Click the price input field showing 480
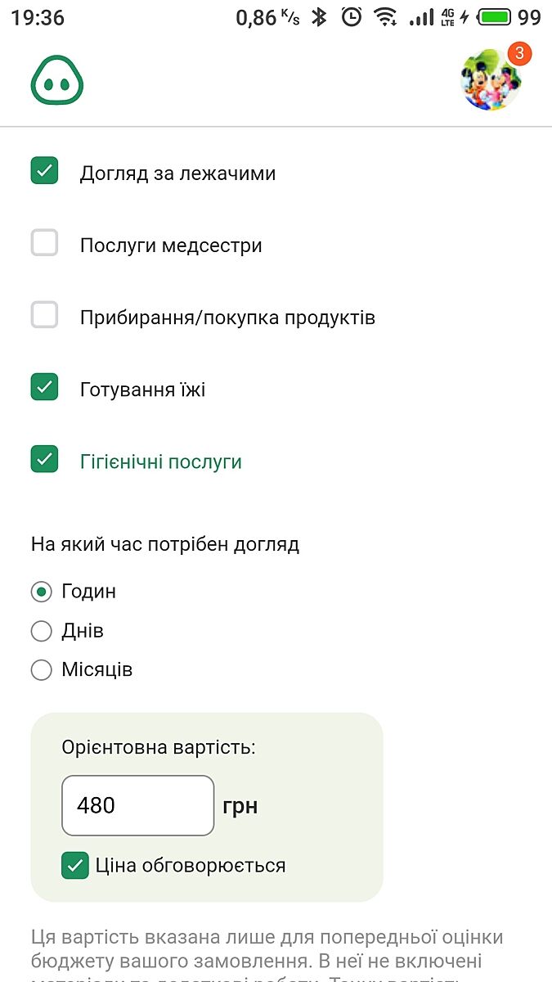Screen dimensions: 552x982 tap(137, 805)
